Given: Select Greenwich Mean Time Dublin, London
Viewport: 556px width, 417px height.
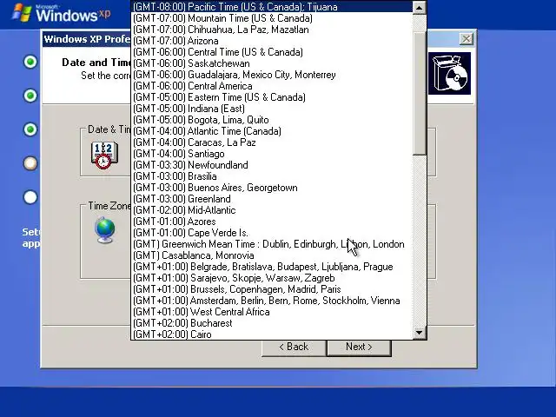Looking at the screenshot, I should pos(272,244).
